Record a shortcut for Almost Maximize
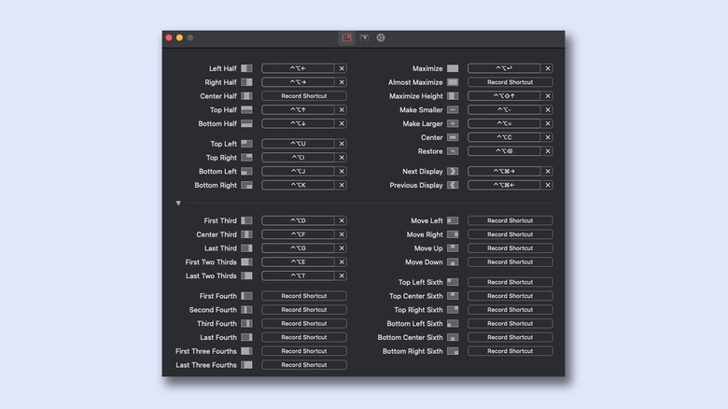Viewport: 728px width, 409px height. tap(510, 82)
